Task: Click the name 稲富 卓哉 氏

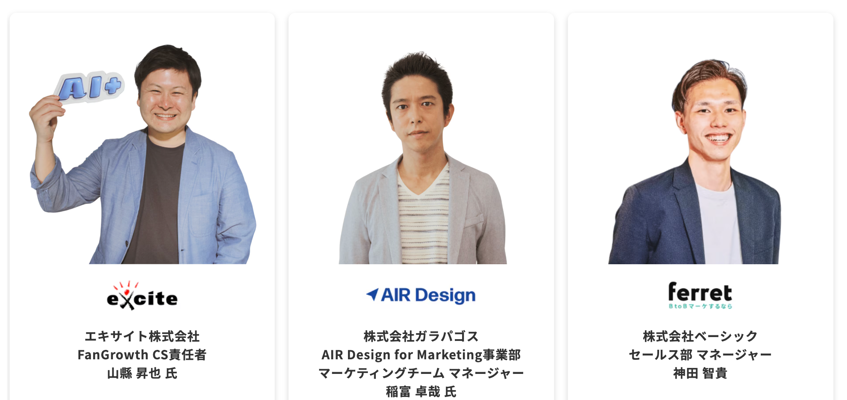Action: point(421,391)
